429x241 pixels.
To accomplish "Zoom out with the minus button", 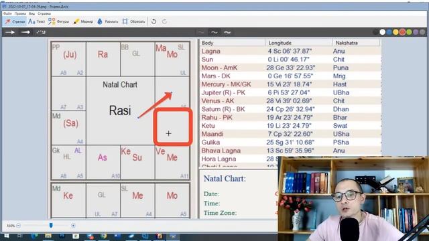I will click(x=18, y=226).
